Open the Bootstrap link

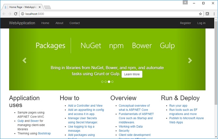pos(44,133)
